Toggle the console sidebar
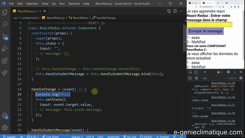The width and height of the screenshot is (245, 138). point(190,78)
